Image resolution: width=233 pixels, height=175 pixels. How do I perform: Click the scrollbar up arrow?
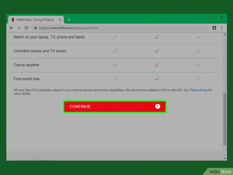click(225, 35)
